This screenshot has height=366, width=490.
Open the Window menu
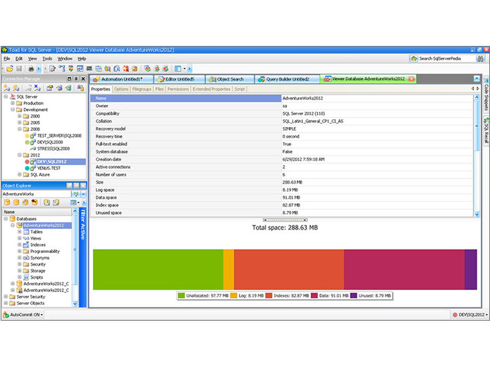(x=65, y=59)
